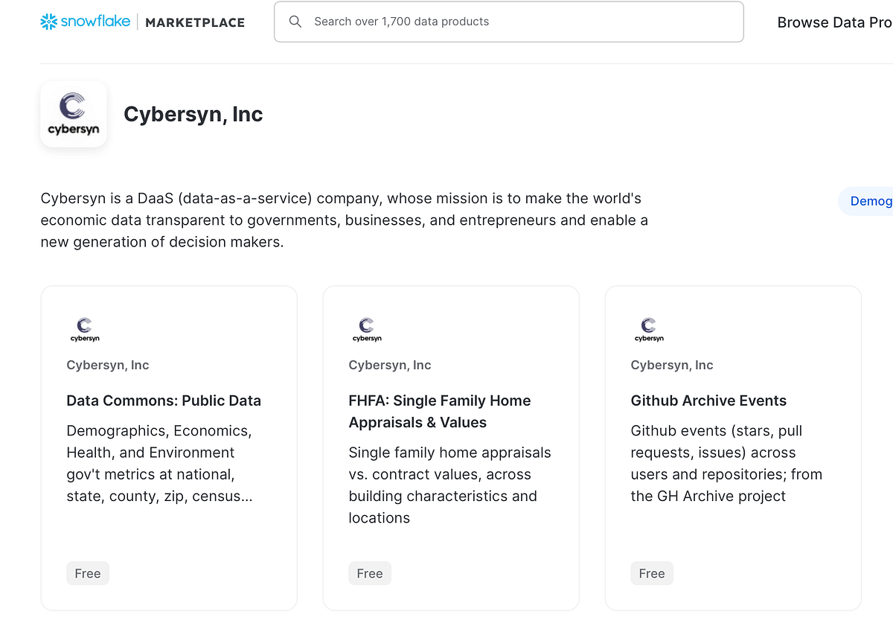This screenshot has width=893, height=638.
Task: Open the Data Commons: Public Data listing
Action: click(x=164, y=401)
